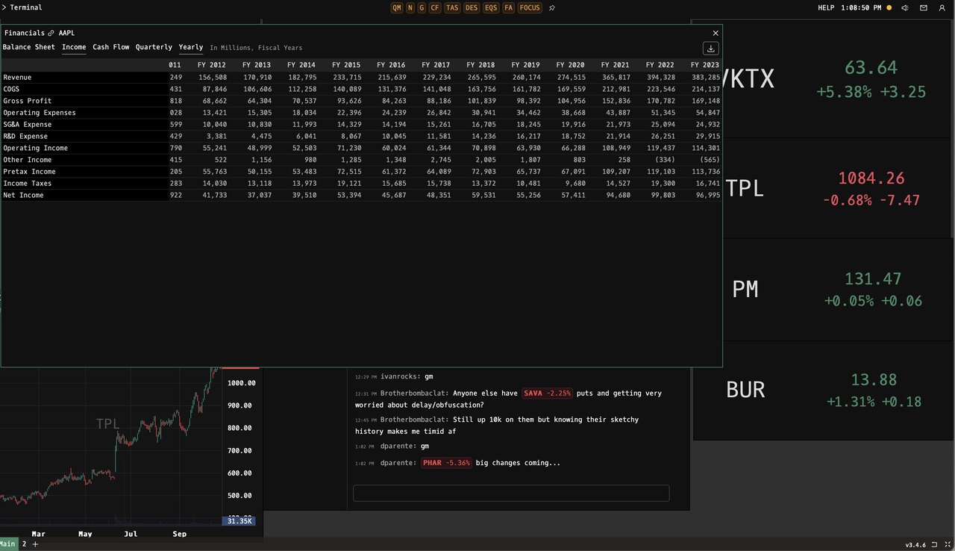
Task: Click the Other Income row label
Action: (x=27, y=160)
